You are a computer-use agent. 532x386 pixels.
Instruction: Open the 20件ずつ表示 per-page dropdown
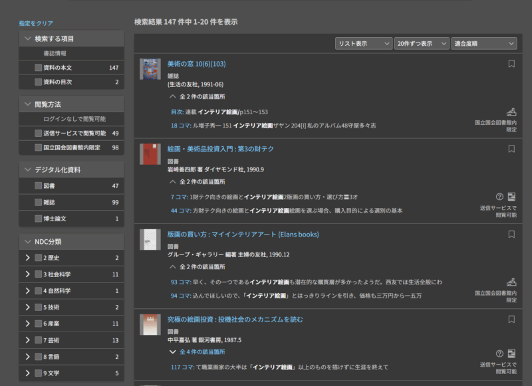click(422, 43)
